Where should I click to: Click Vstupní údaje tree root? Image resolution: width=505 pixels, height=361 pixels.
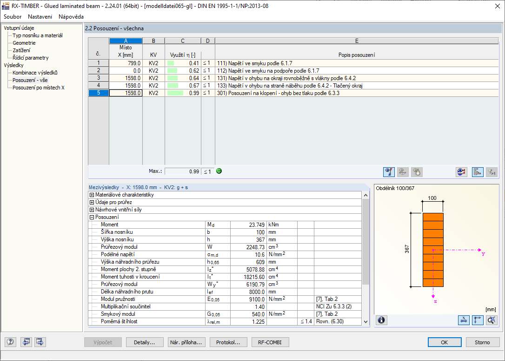coord(19,28)
